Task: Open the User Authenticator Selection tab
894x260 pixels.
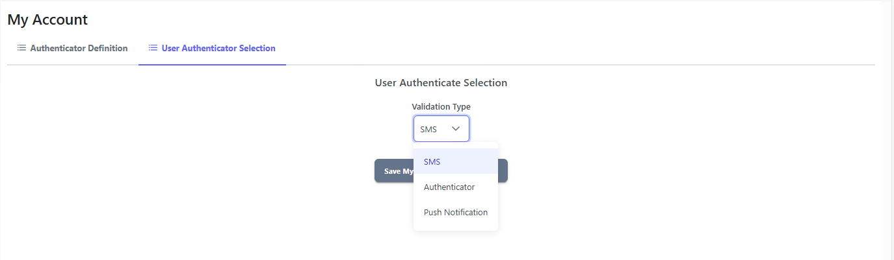Action: tap(218, 48)
